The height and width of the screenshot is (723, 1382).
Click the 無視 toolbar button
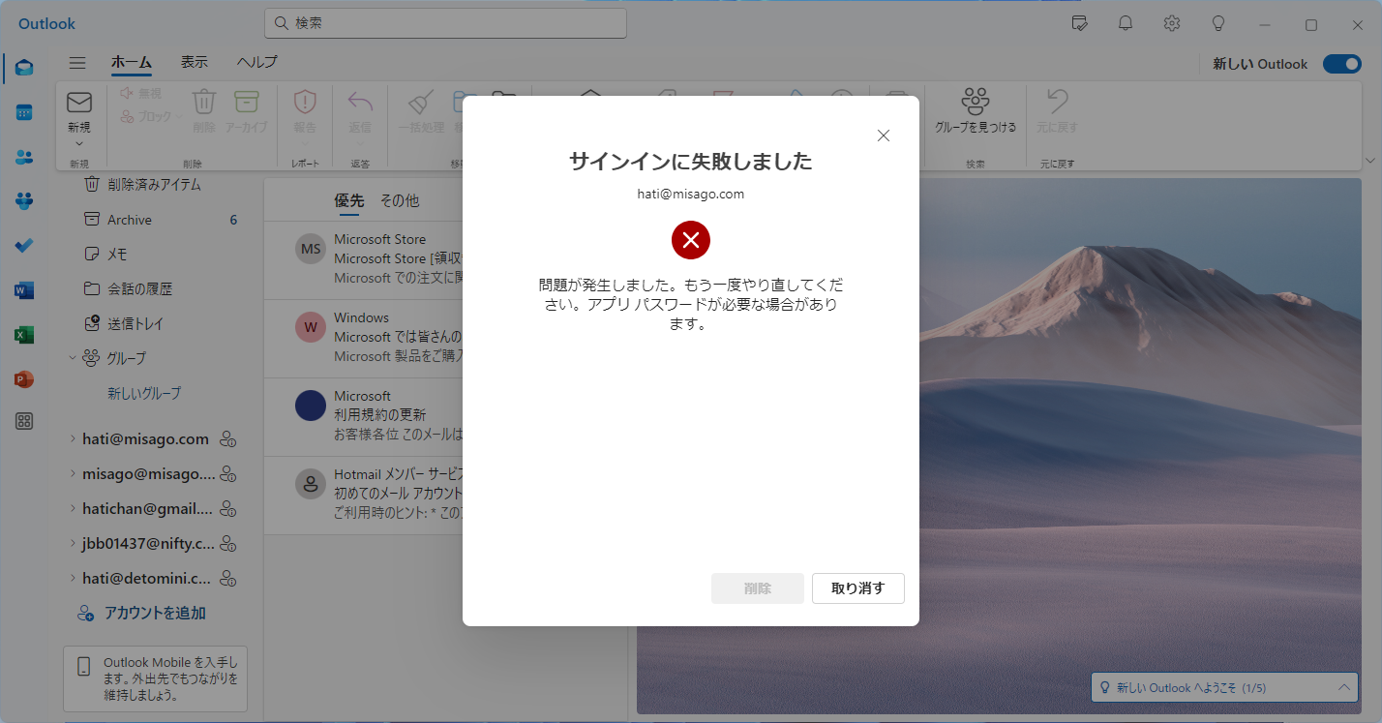(x=141, y=93)
